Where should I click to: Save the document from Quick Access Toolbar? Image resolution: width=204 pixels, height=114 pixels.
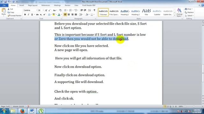tap(5, 2)
